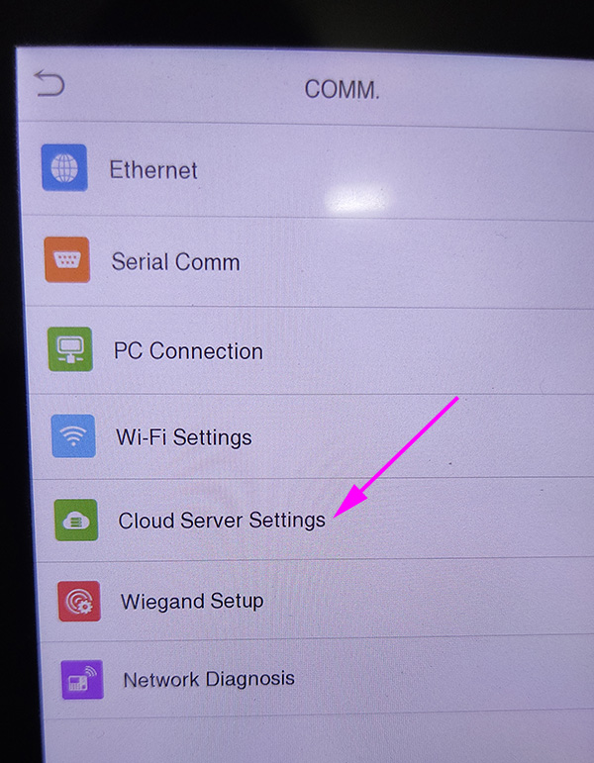This screenshot has width=594, height=763.
Task: Tap the red Wiegand gear icon
Action: pos(79,601)
